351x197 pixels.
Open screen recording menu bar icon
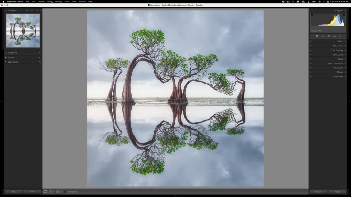(x=288, y=1)
